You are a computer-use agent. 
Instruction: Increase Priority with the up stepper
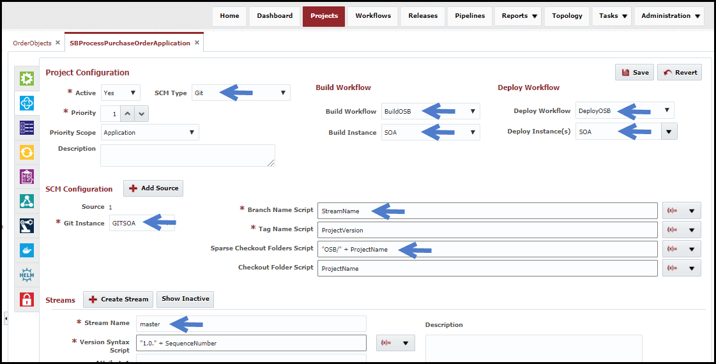tap(127, 114)
